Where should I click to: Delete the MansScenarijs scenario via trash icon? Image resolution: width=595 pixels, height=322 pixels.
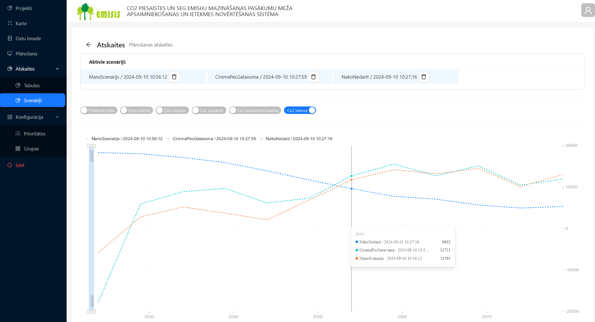174,77
